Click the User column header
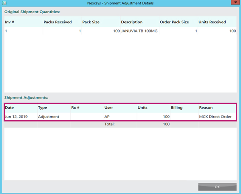Image resolution: width=241 pixels, height=194 pixels. [108, 108]
